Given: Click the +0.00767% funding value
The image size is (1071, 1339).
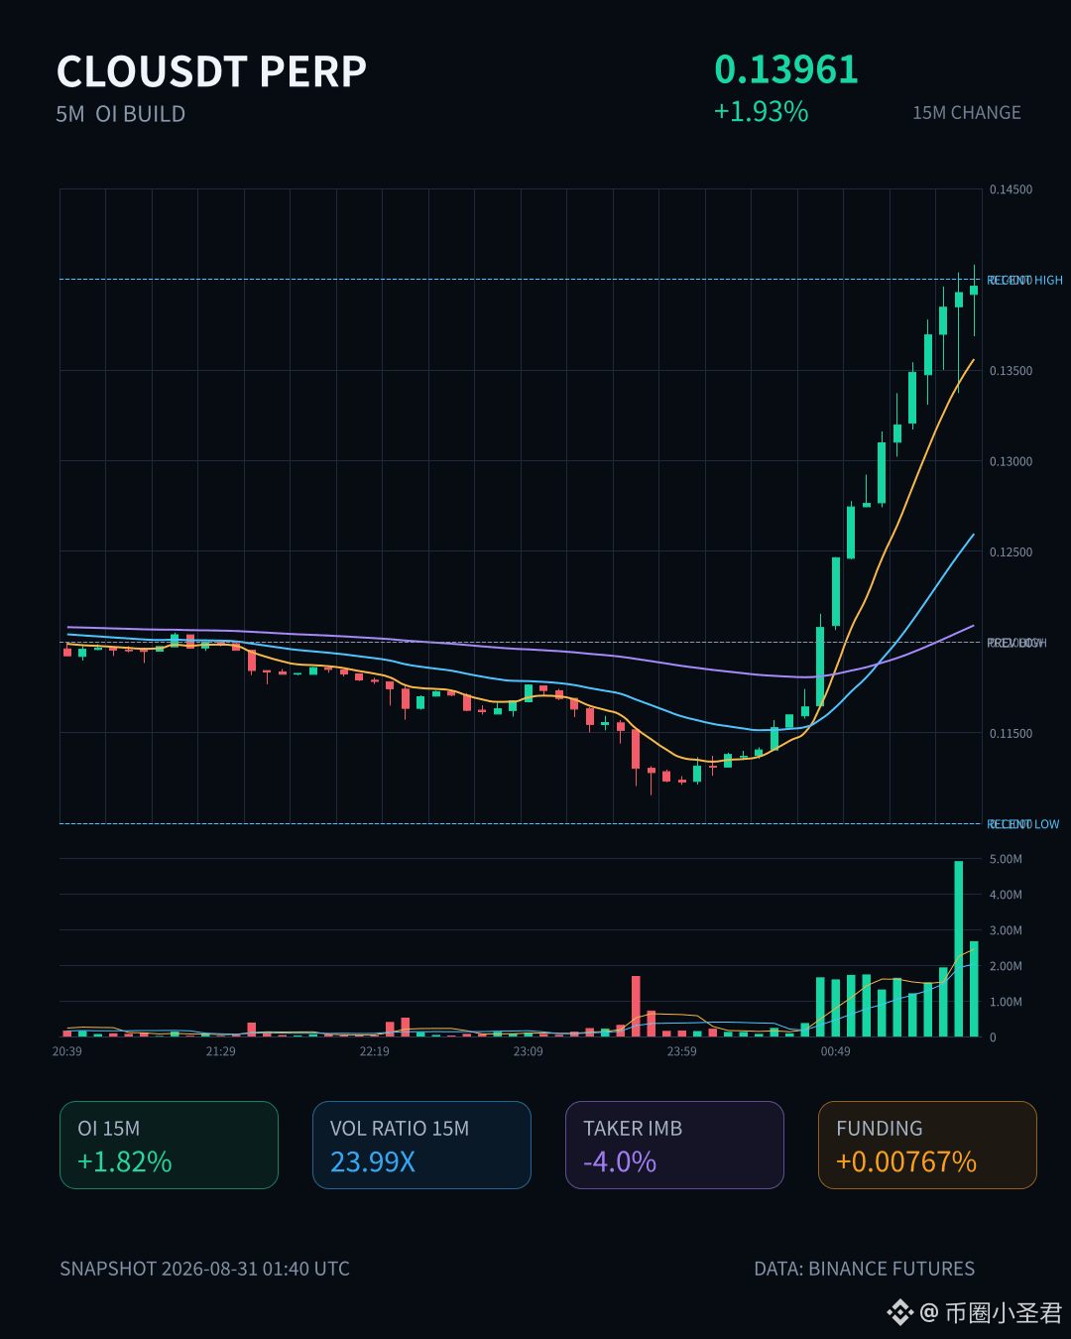Looking at the screenshot, I should [906, 1161].
